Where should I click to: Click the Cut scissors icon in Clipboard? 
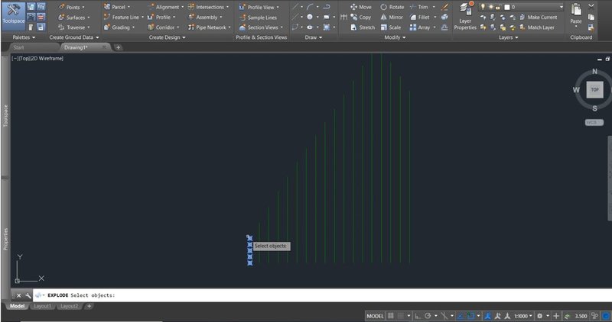pyautogui.click(x=591, y=7)
